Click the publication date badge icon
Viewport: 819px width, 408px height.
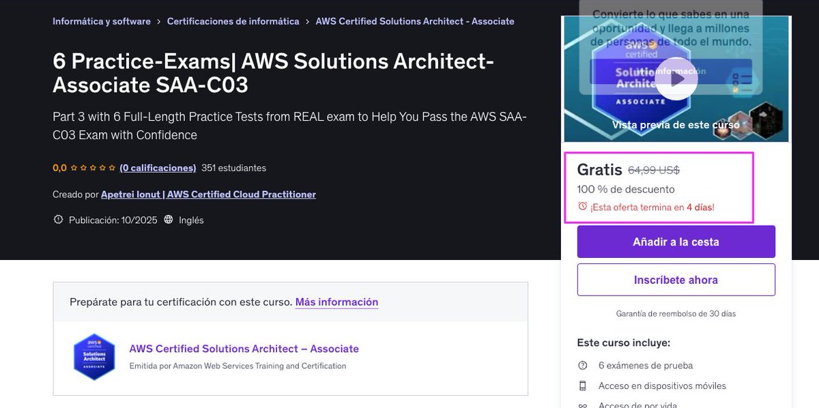[x=58, y=220]
